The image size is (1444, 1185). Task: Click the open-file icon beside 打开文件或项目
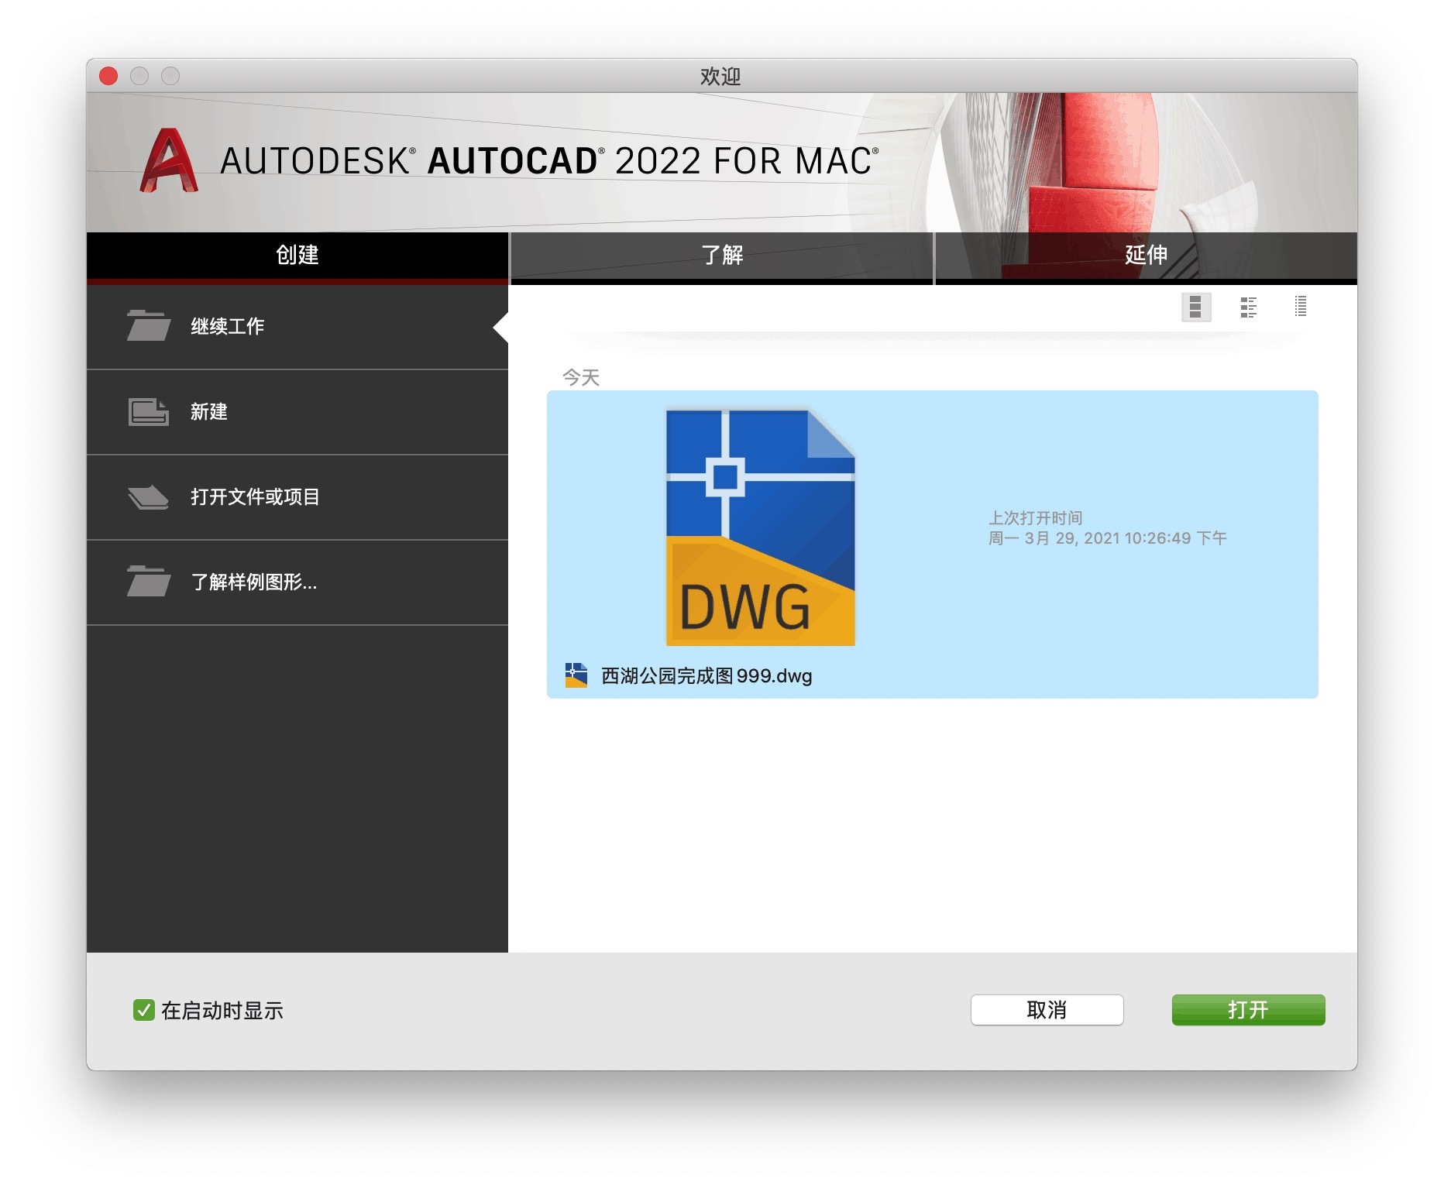[x=148, y=496]
